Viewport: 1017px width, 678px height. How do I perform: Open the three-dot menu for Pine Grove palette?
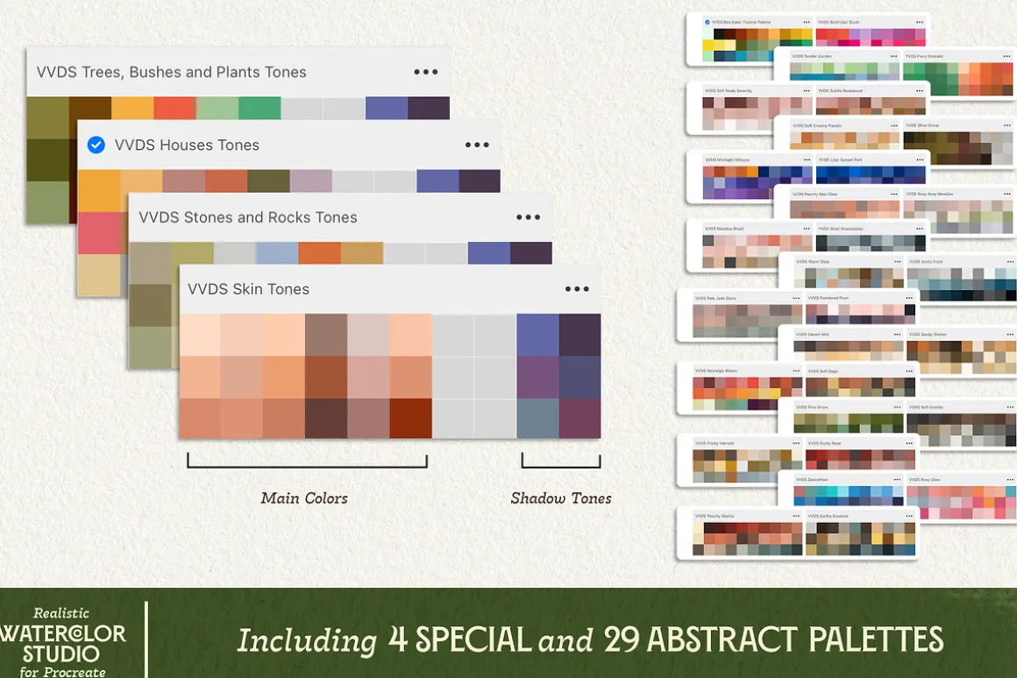coord(897,407)
